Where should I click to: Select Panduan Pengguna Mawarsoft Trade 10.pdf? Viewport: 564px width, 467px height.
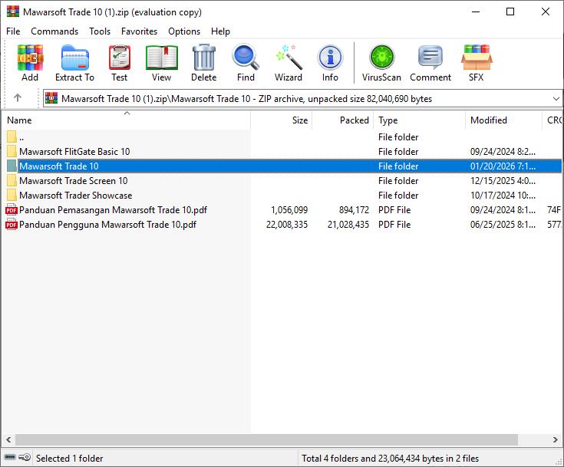pos(107,225)
